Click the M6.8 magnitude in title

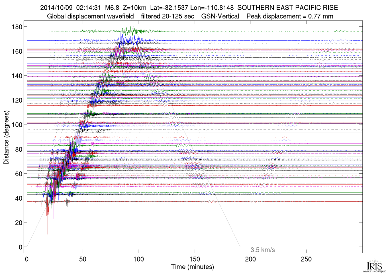point(112,8)
